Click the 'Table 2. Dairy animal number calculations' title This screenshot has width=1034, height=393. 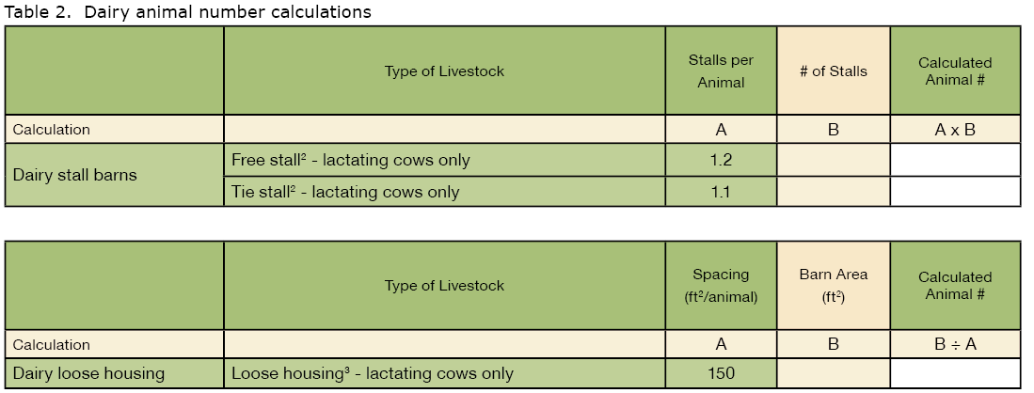click(x=188, y=12)
